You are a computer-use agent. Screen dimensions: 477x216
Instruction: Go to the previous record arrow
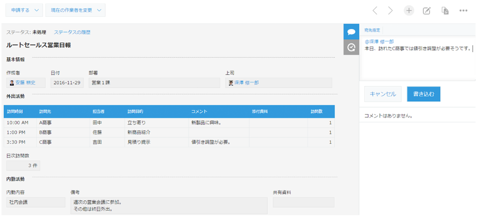coord(375,10)
